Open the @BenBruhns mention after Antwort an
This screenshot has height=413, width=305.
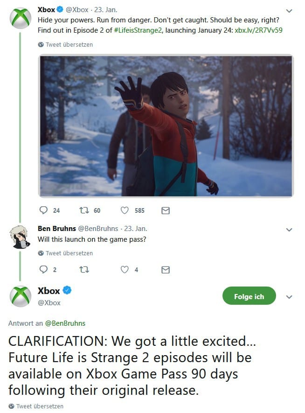[x=65, y=323]
